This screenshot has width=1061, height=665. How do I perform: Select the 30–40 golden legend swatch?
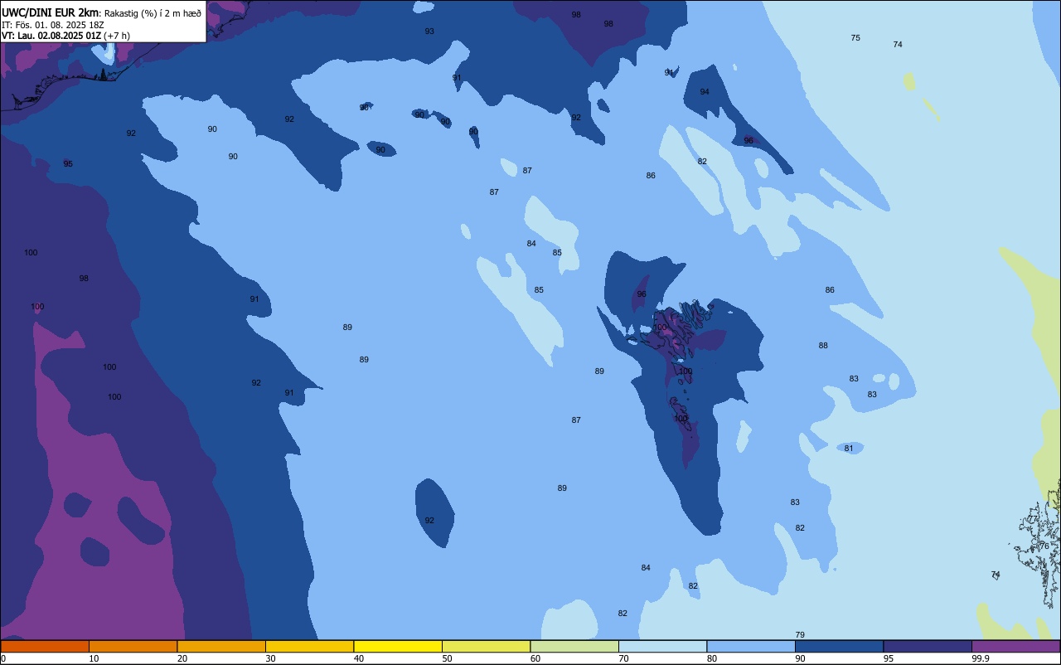click(309, 646)
